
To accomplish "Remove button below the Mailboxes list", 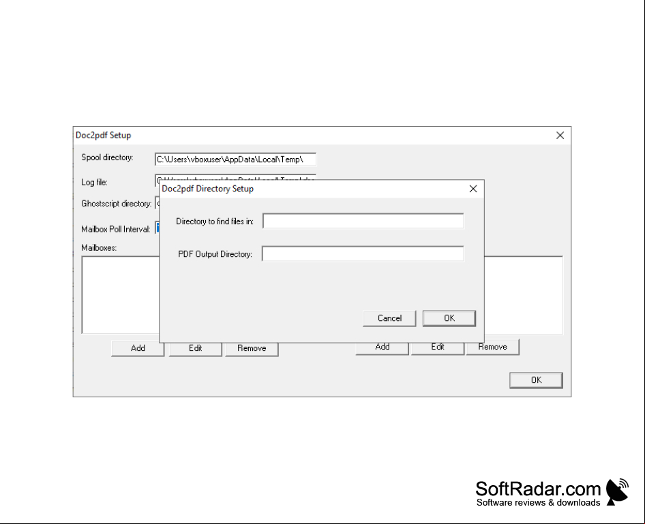I will point(252,348).
